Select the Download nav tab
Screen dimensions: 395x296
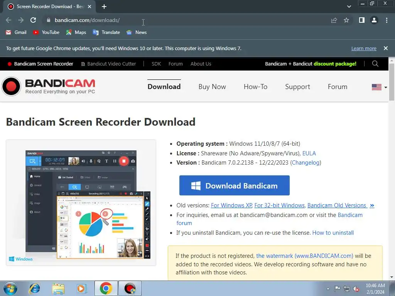click(x=164, y=87)
